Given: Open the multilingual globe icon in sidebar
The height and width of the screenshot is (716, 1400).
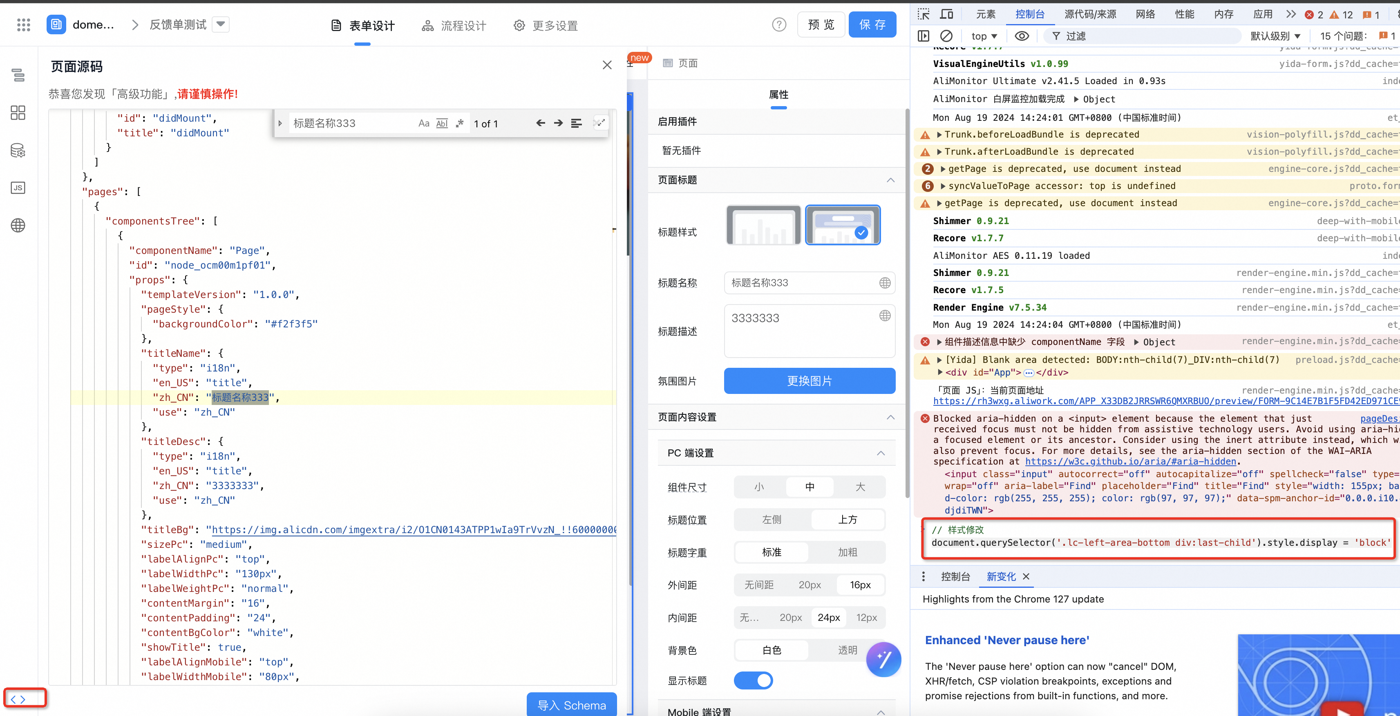Looking at the screenshot, I should 18,225.
